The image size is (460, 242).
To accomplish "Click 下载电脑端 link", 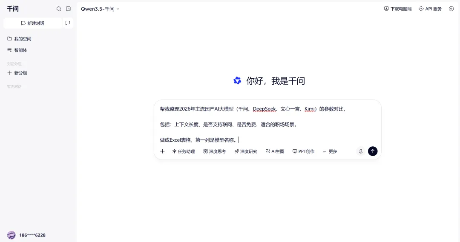I will point(398,9).
